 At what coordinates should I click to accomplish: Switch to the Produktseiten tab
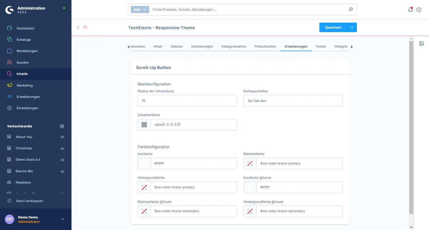point(265,46)
